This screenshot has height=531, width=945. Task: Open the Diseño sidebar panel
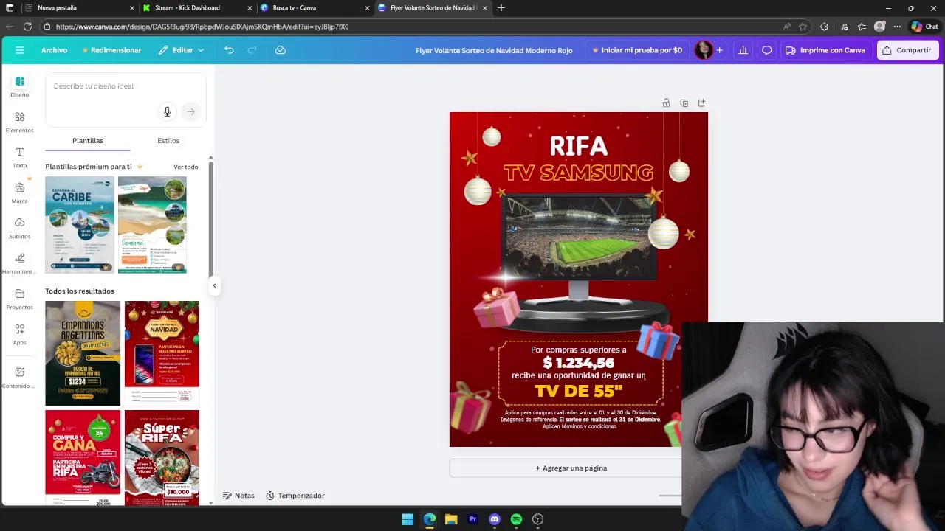(19, 86)
